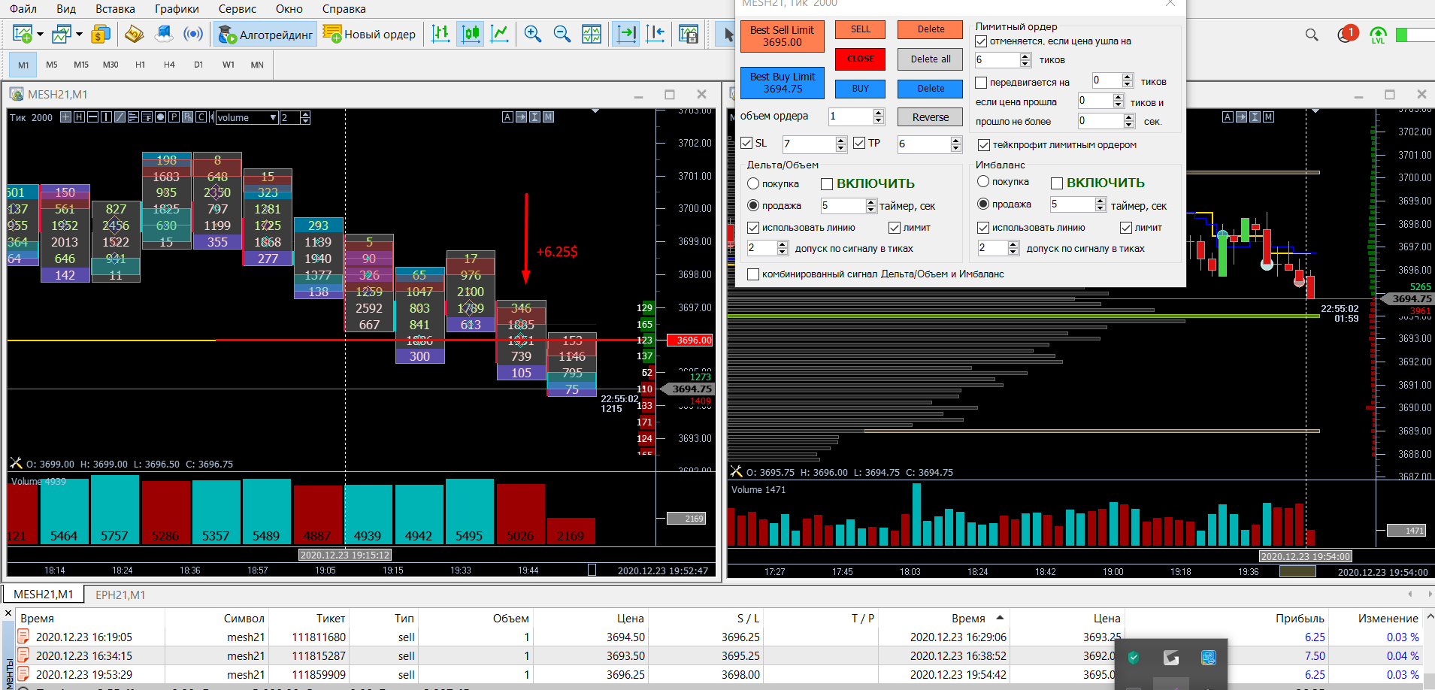Viewport: 1435px width, 690px height.
Task: Click the blue BUY button
Action: point(861,89)
